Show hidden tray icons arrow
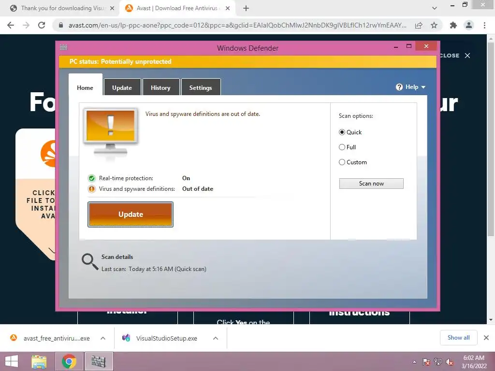Image resolution: width=495 pixels, height=371 pixels. 414,362
